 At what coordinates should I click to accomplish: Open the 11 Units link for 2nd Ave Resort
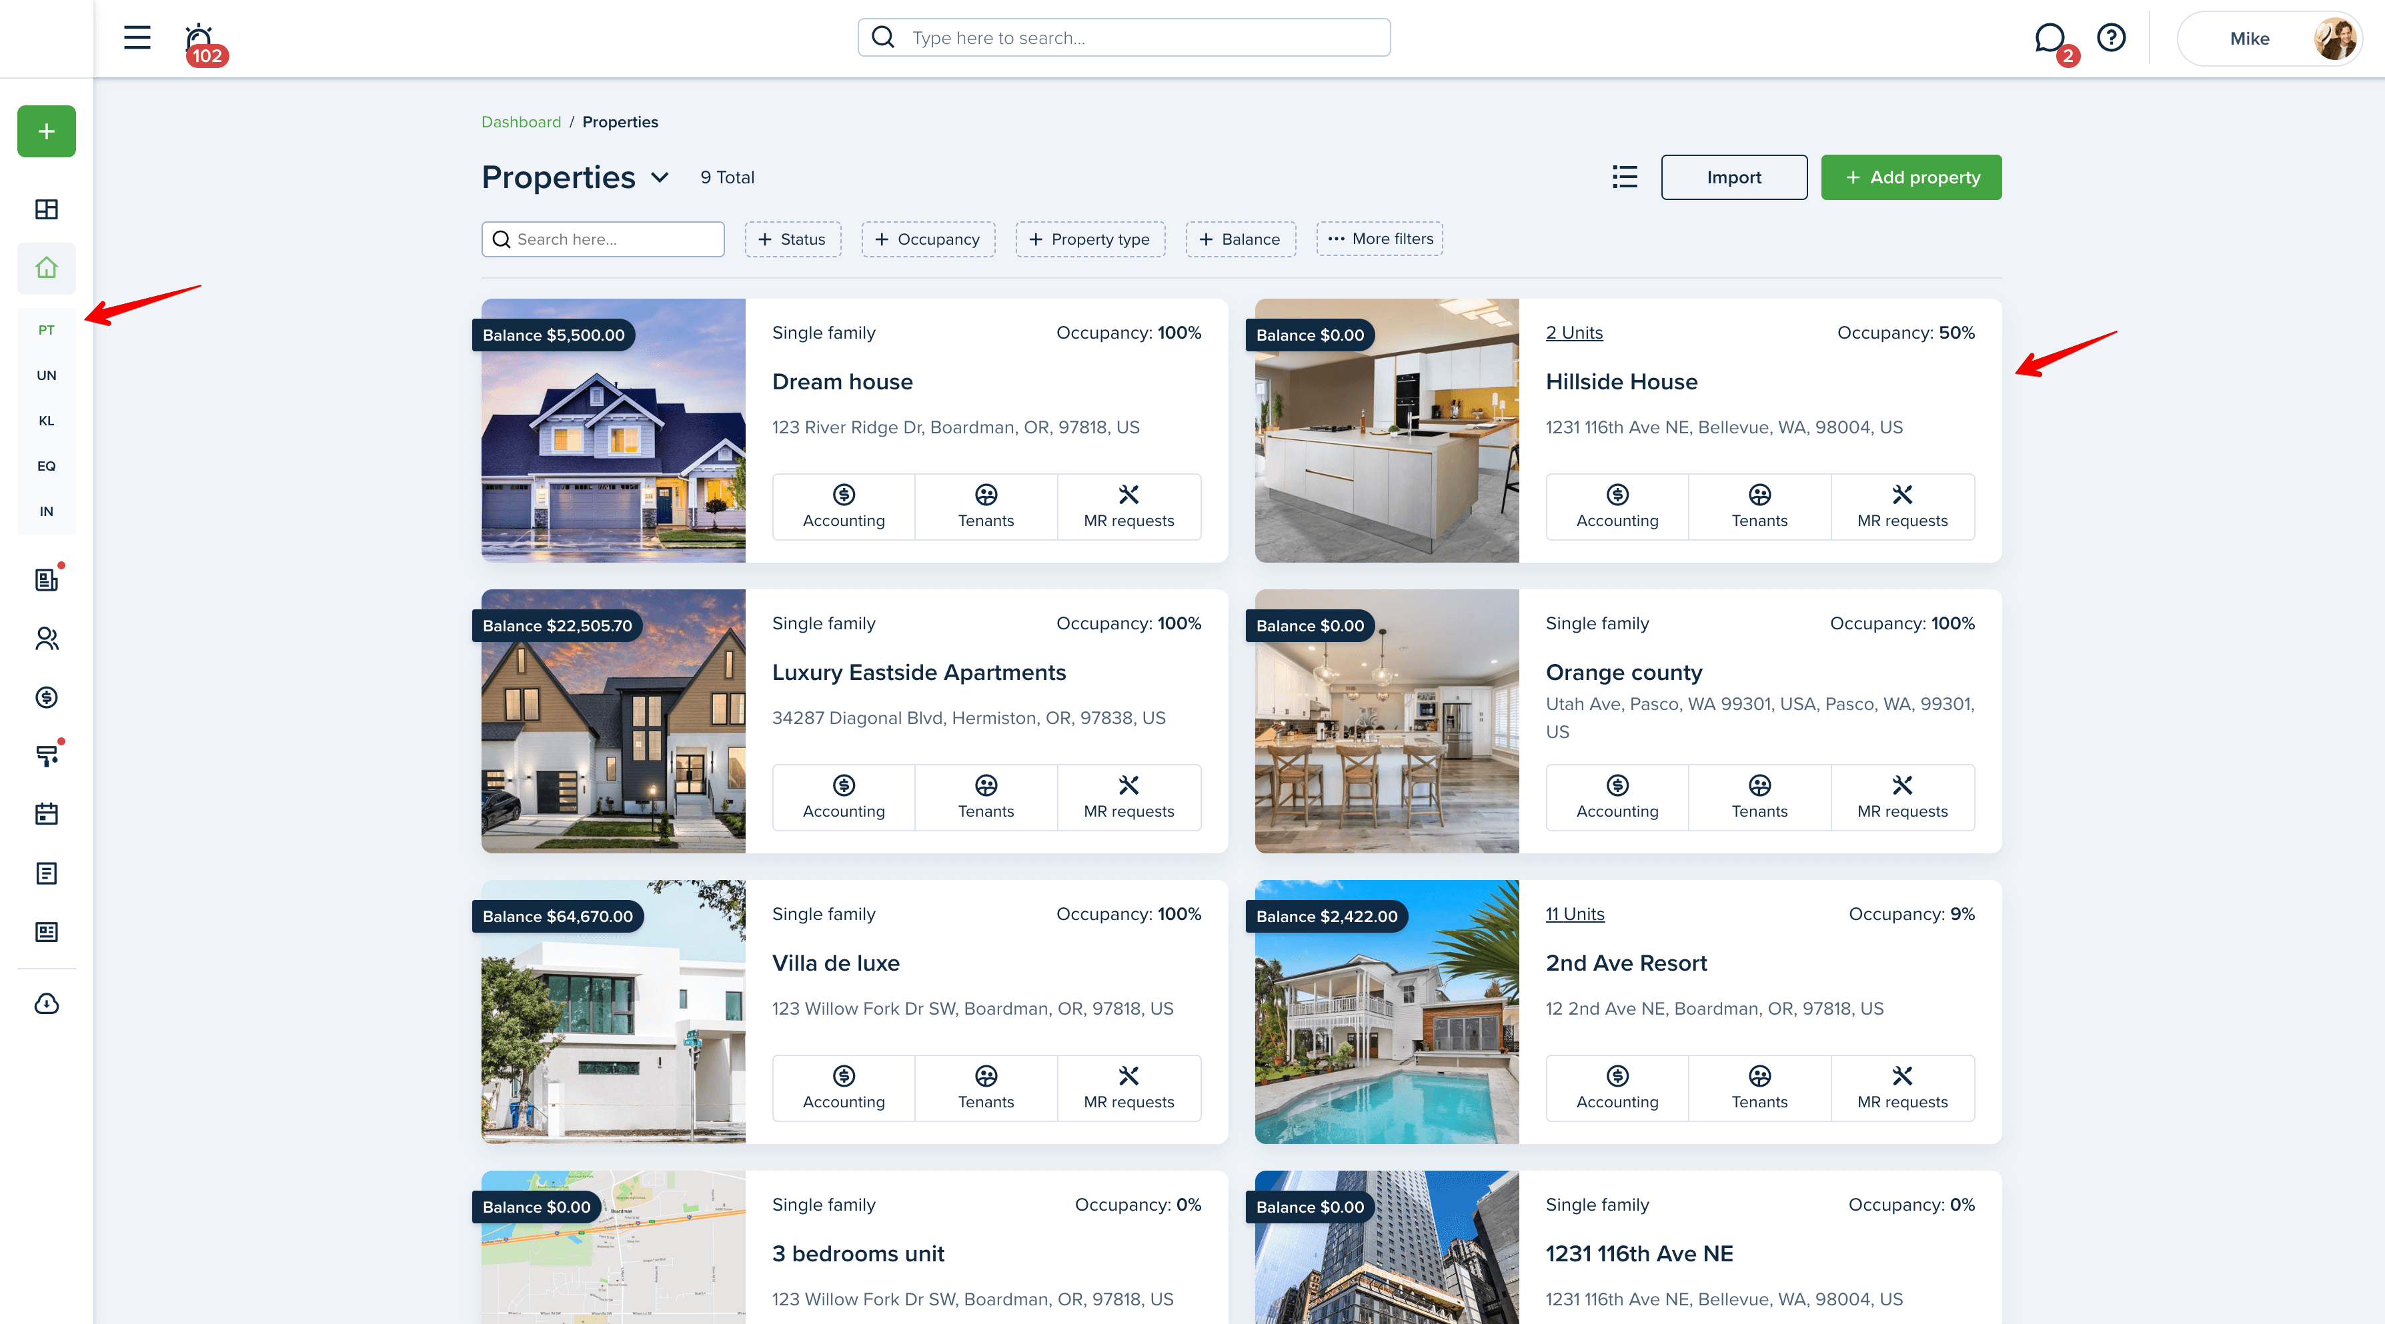(1575, 913)
